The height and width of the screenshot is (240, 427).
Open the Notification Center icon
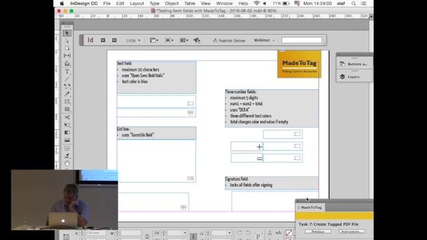point(364,3)
